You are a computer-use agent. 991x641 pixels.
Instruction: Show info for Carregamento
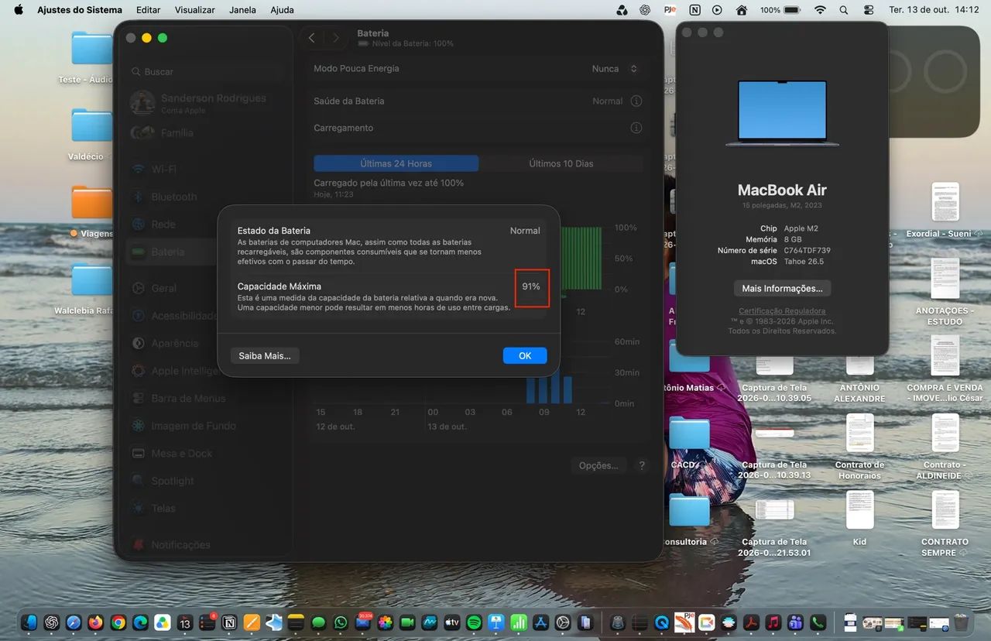[636, 128]
